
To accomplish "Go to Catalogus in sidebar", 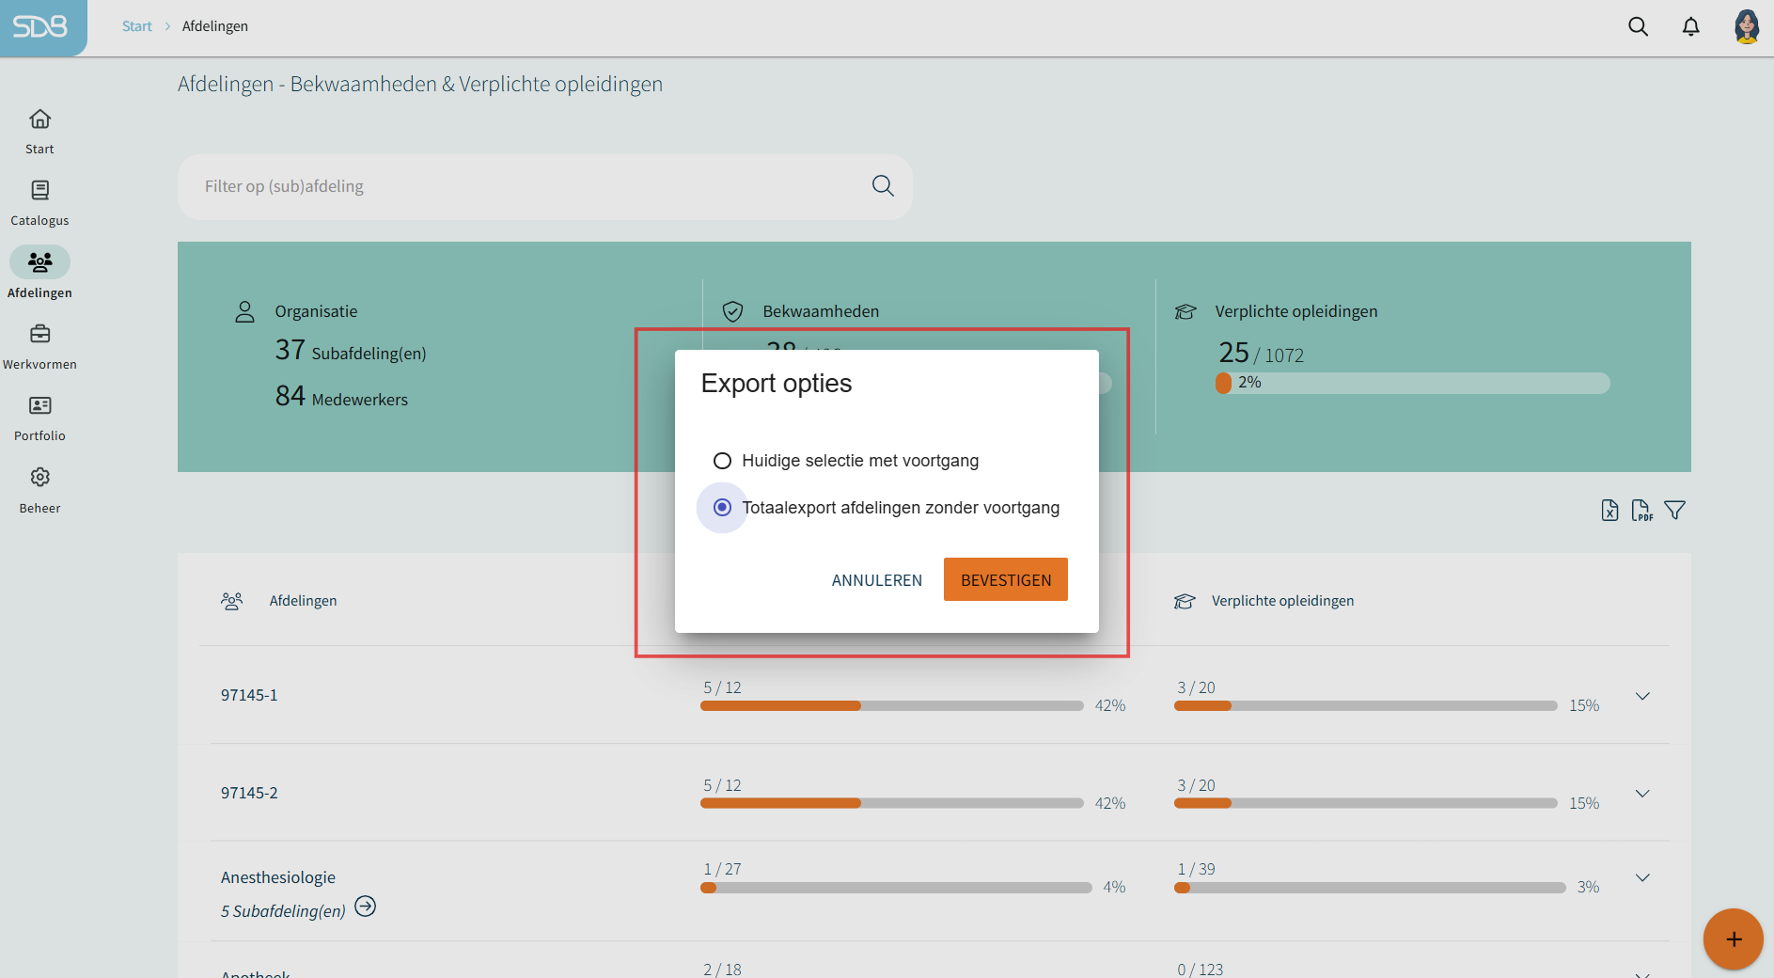I will click(39, 202).
